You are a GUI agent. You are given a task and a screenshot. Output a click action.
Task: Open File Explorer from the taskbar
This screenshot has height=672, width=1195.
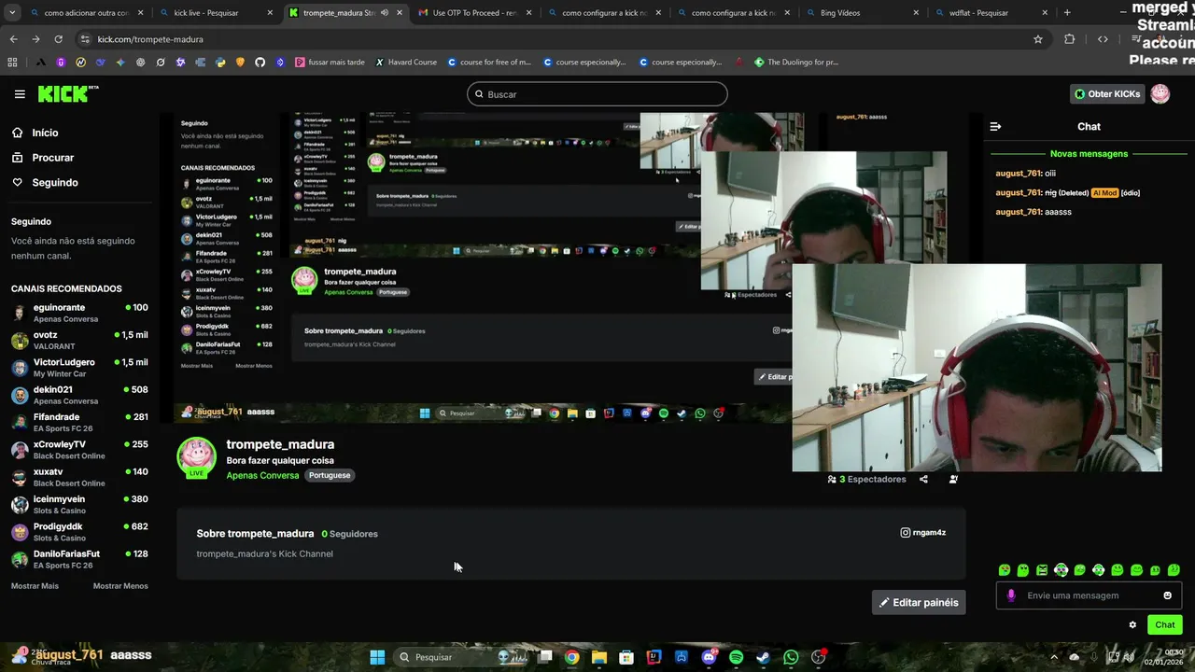point(599,657)
